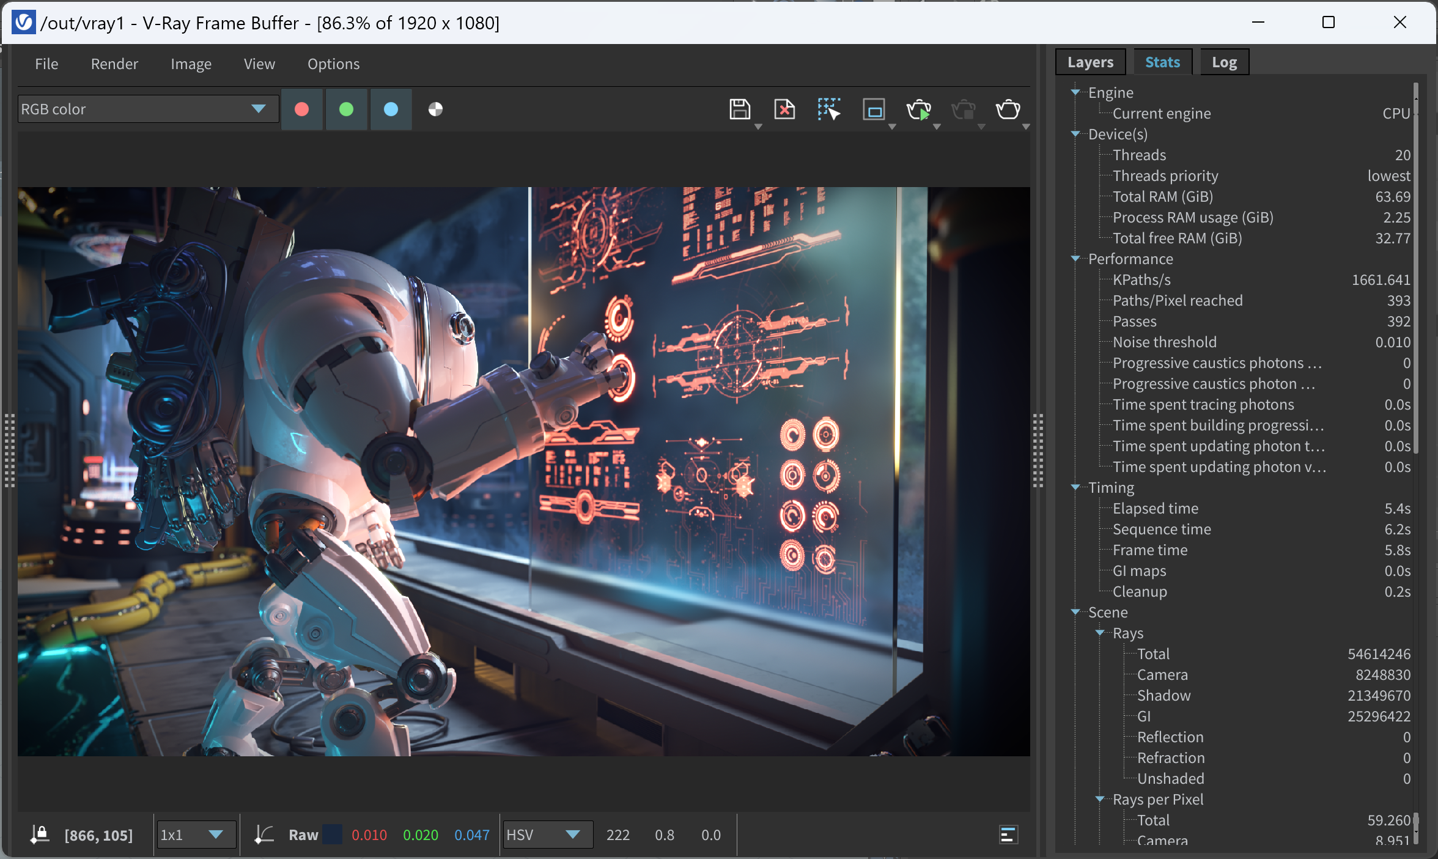Image resolution: width=1438 pixels, height=859 pixels.
Task: Start interactive render with teapot play icon
Action: [x=918, y=109]
